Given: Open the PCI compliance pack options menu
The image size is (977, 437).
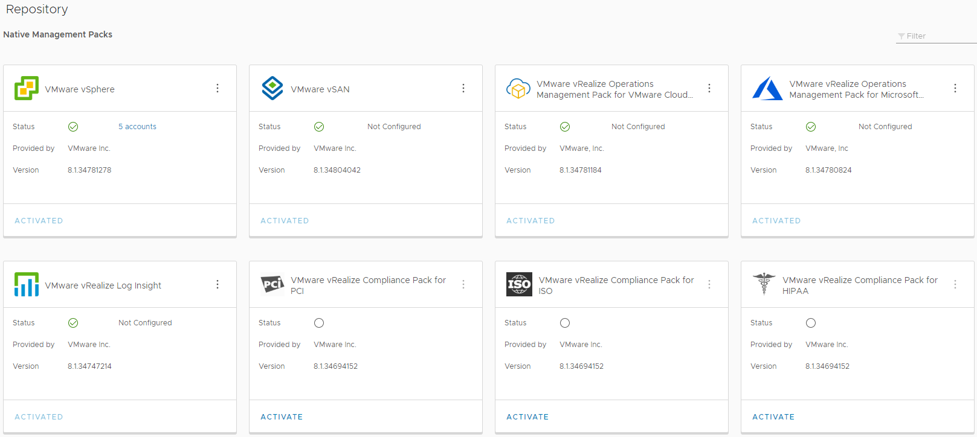Looking at the screenshot, I should [463, 284].
